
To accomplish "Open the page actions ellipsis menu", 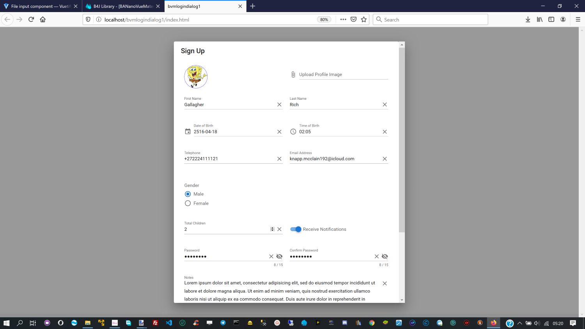I will (x=343, y=19).
